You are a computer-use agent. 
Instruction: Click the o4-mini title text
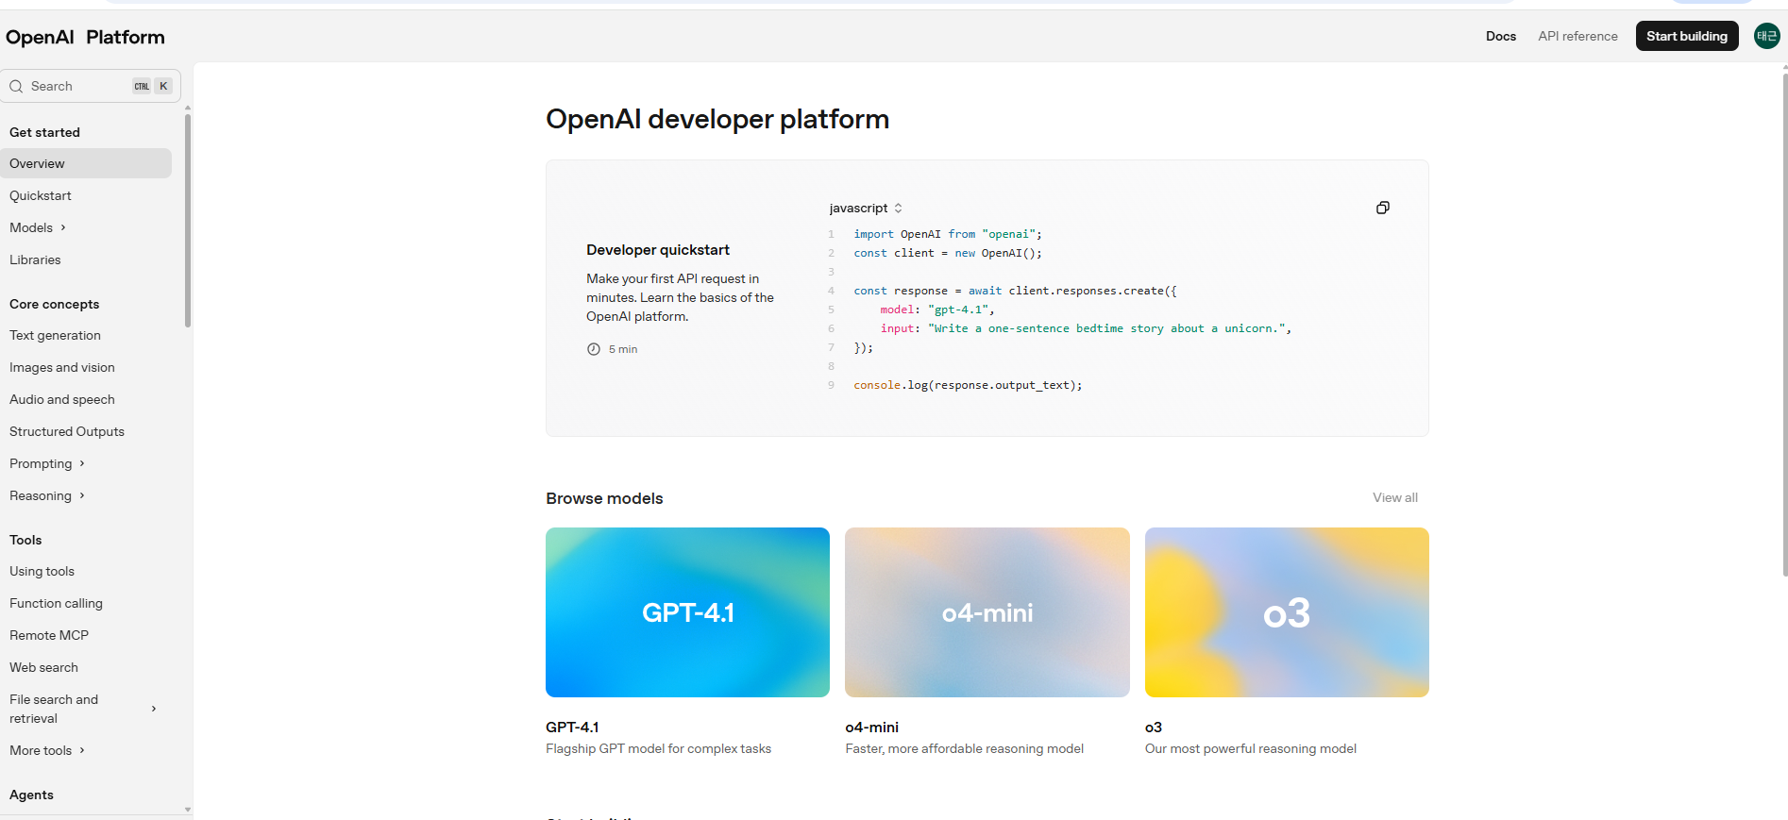point(871,727)
